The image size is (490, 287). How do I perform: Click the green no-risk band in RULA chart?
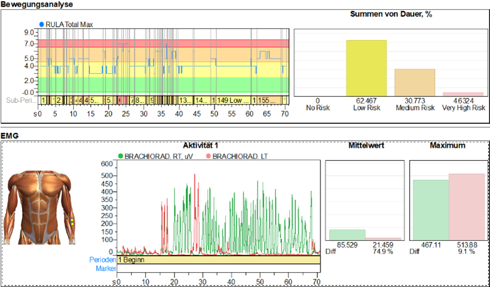[x=163, y=84]
